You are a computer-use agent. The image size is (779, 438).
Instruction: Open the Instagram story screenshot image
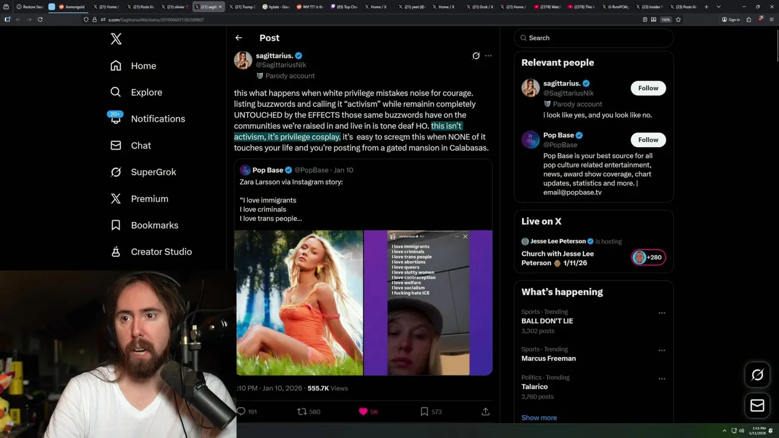(x=428, y=302)
